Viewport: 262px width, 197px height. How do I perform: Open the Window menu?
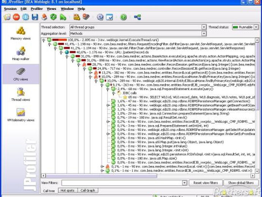67,9
